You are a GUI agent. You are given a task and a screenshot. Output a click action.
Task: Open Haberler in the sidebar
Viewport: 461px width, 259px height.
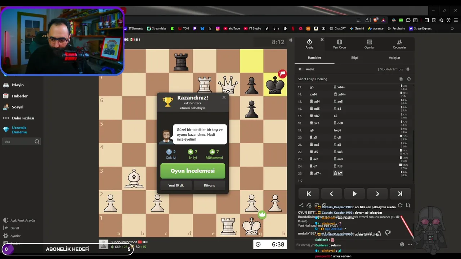tap(15, 96)
